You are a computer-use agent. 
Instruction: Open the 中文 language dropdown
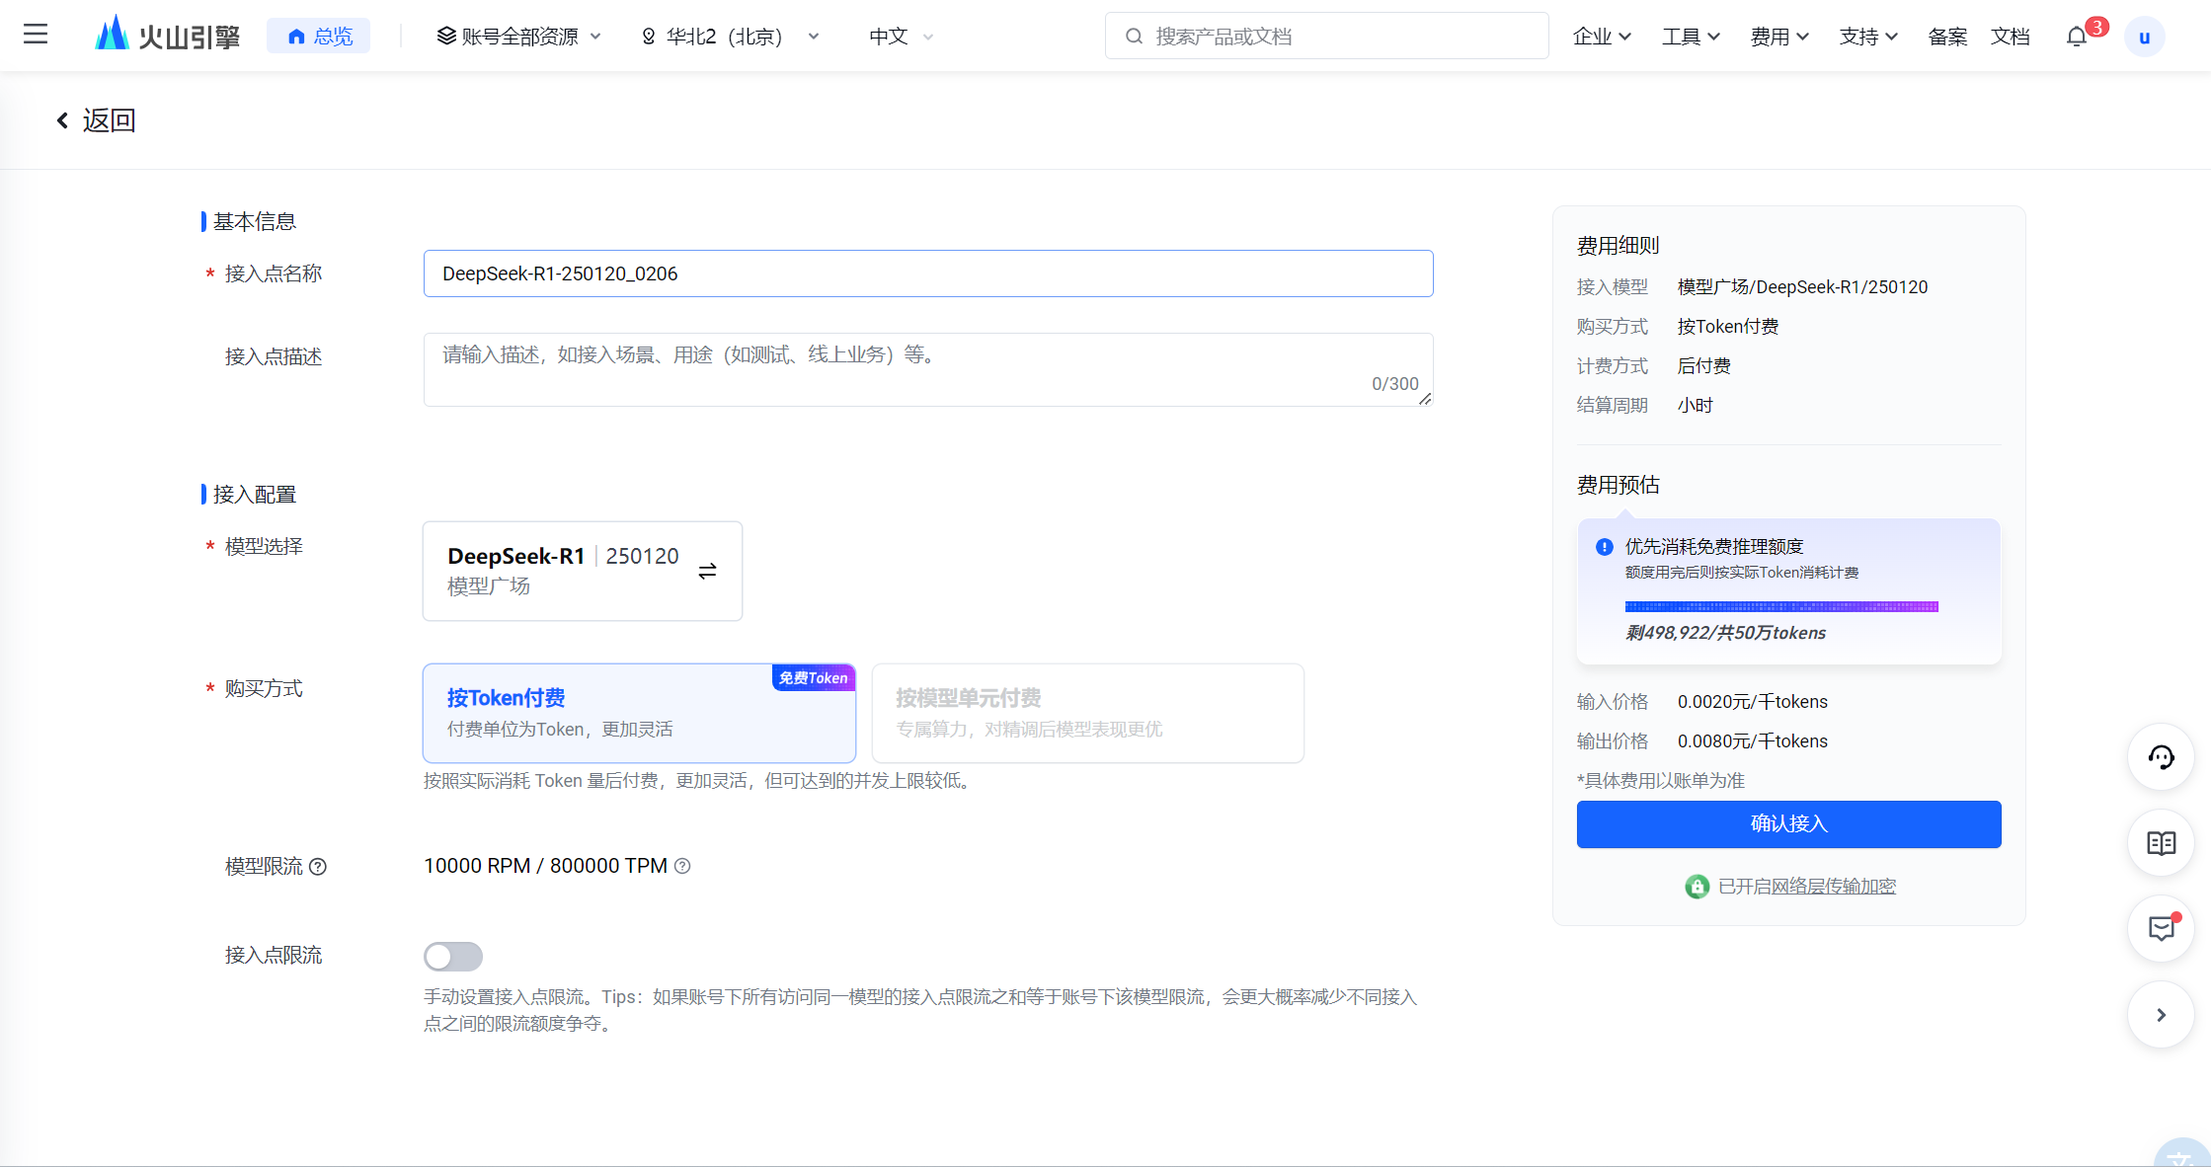tap(901, 37)
